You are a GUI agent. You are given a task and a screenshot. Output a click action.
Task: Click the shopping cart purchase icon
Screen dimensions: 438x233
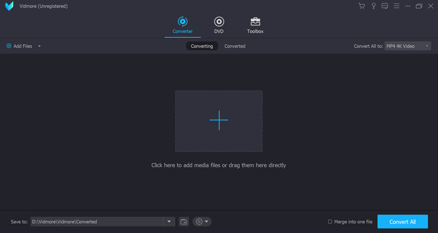[361, 6]
